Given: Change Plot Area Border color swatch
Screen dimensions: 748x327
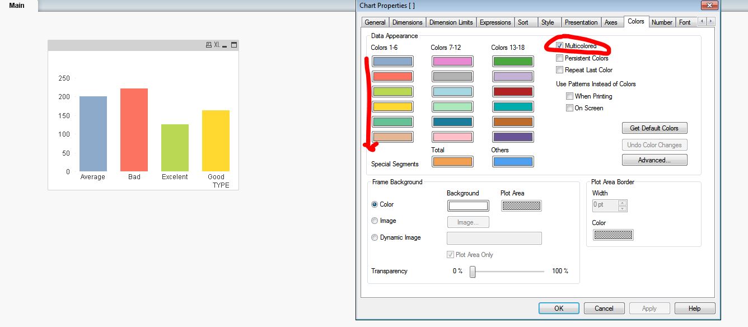Looking at the screenshot, I should [x=613, y=235].
